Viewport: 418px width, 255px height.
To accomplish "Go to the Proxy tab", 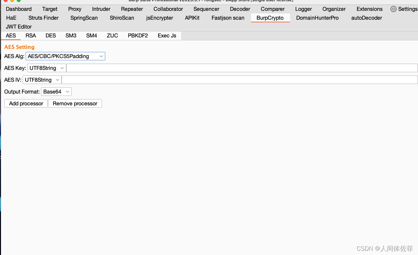I will coord(75,9).
